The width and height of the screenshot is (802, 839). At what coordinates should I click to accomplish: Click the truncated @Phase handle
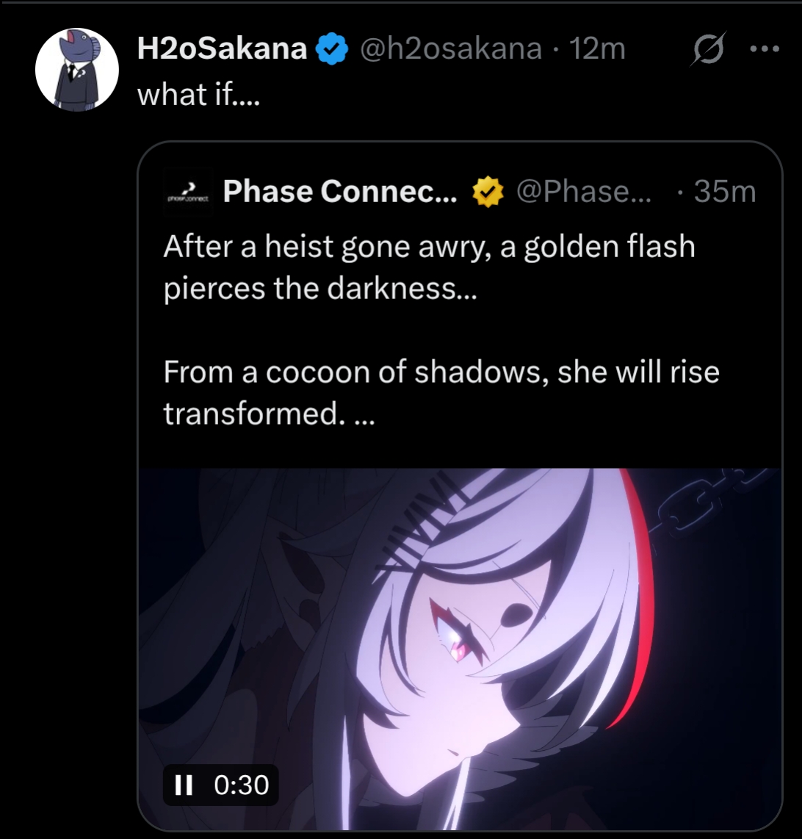(584, 192)
